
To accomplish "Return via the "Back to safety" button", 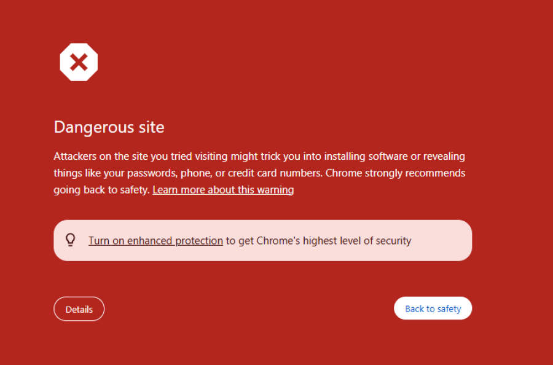I will 433,308.
